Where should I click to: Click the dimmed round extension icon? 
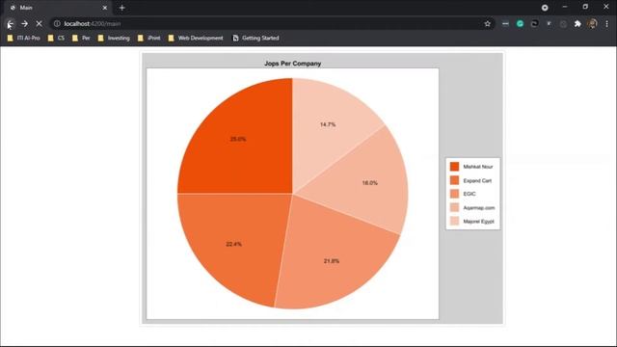point(563,23)
